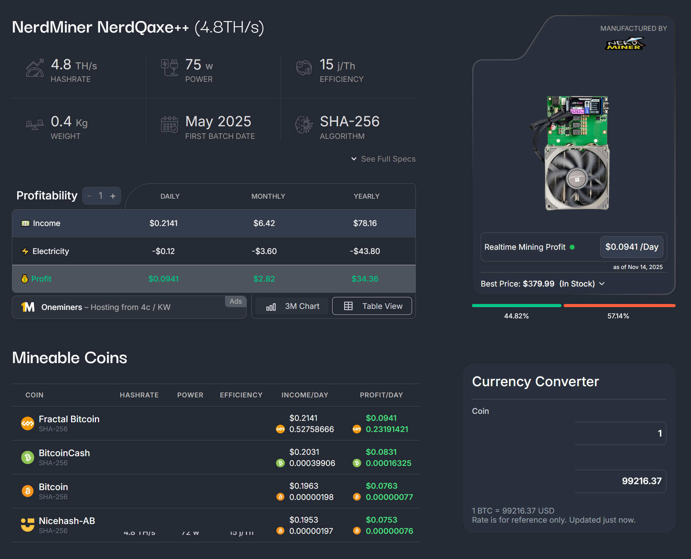Click the NerdMiner manufacturer logo
Viewport: 691px width, 559px height.
pos(625,44)
